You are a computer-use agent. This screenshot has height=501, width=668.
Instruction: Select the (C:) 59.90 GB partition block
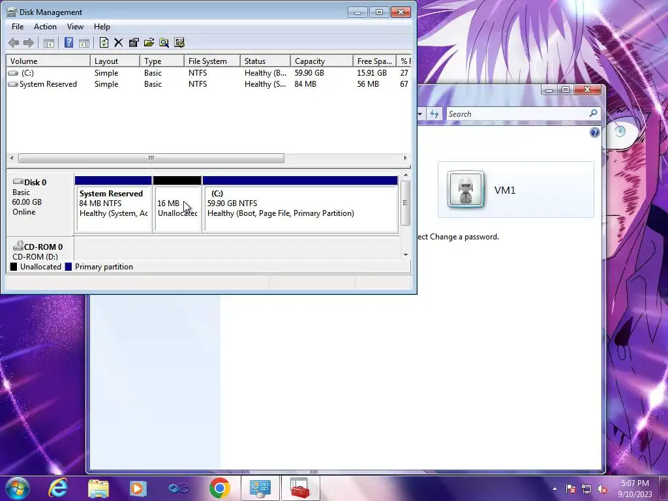(x=300, y=204)
